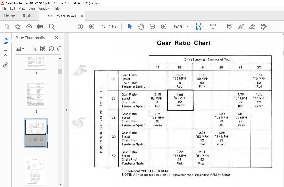The height and width of the screenshot is (187, 284).
Task: Switch to the Tools tab
Action: [x=27, y=16]
